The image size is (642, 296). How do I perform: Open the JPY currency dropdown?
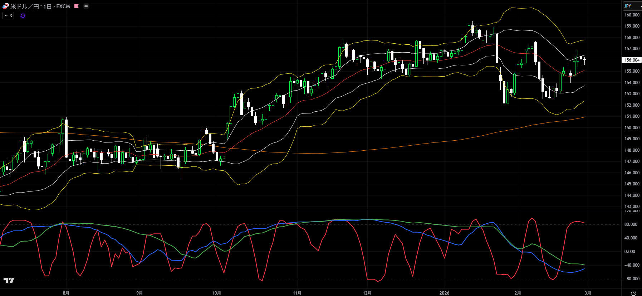tap(632, 6)
